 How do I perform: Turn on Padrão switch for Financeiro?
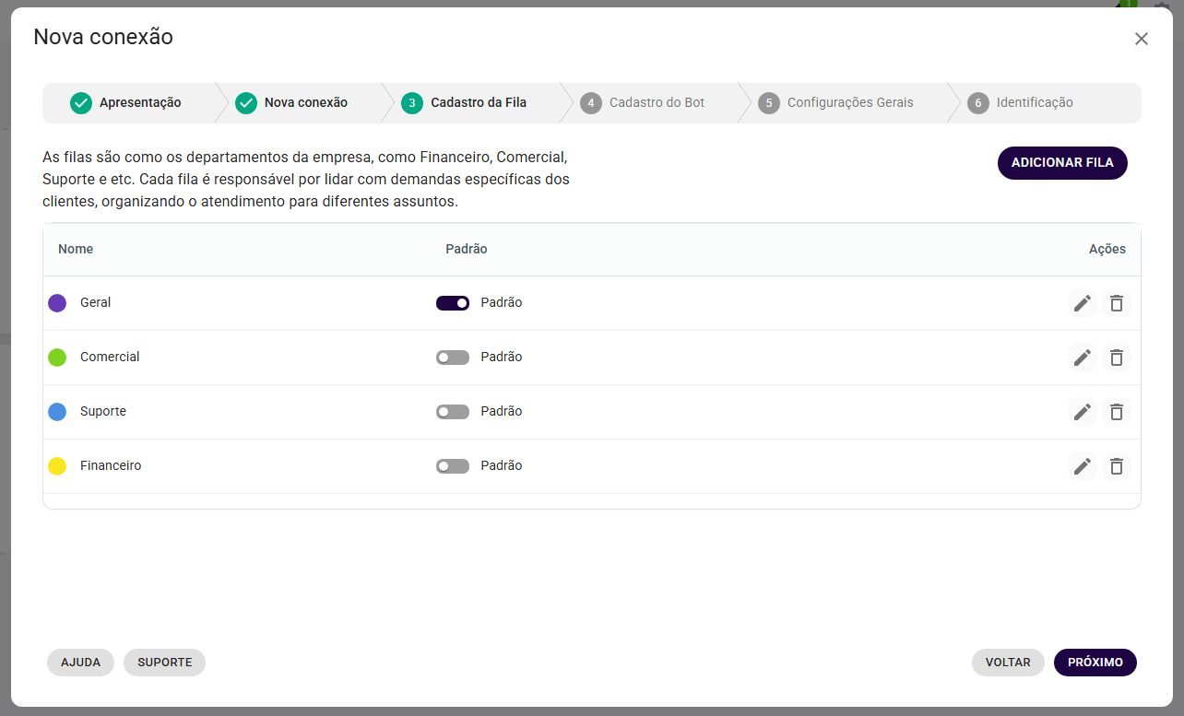tap(453, 466)
